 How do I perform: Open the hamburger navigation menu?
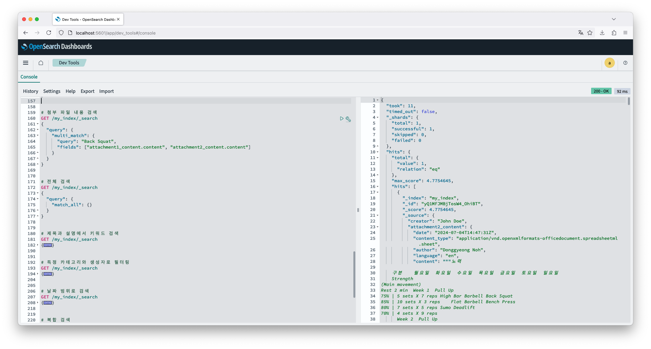tap(26, 63)
